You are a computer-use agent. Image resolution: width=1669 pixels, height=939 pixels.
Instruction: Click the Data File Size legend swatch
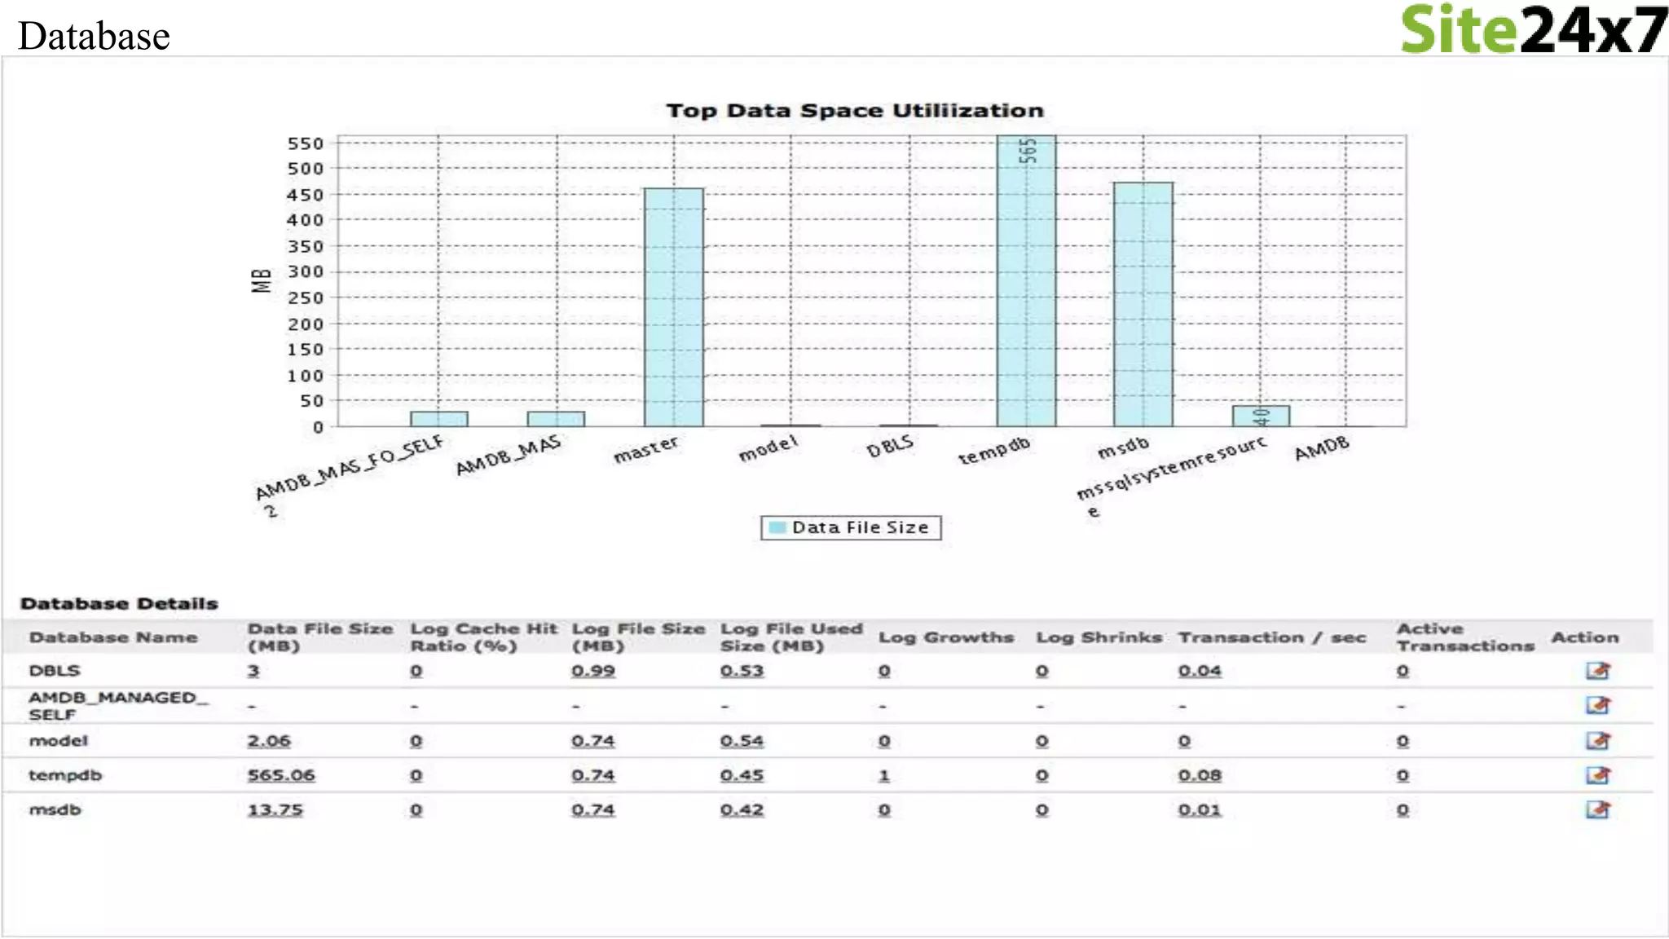(777, 527)
